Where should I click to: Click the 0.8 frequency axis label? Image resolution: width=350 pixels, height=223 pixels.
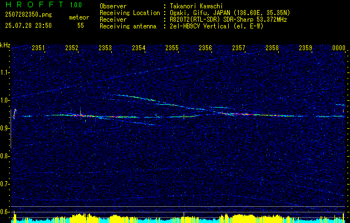pos(4,156)
